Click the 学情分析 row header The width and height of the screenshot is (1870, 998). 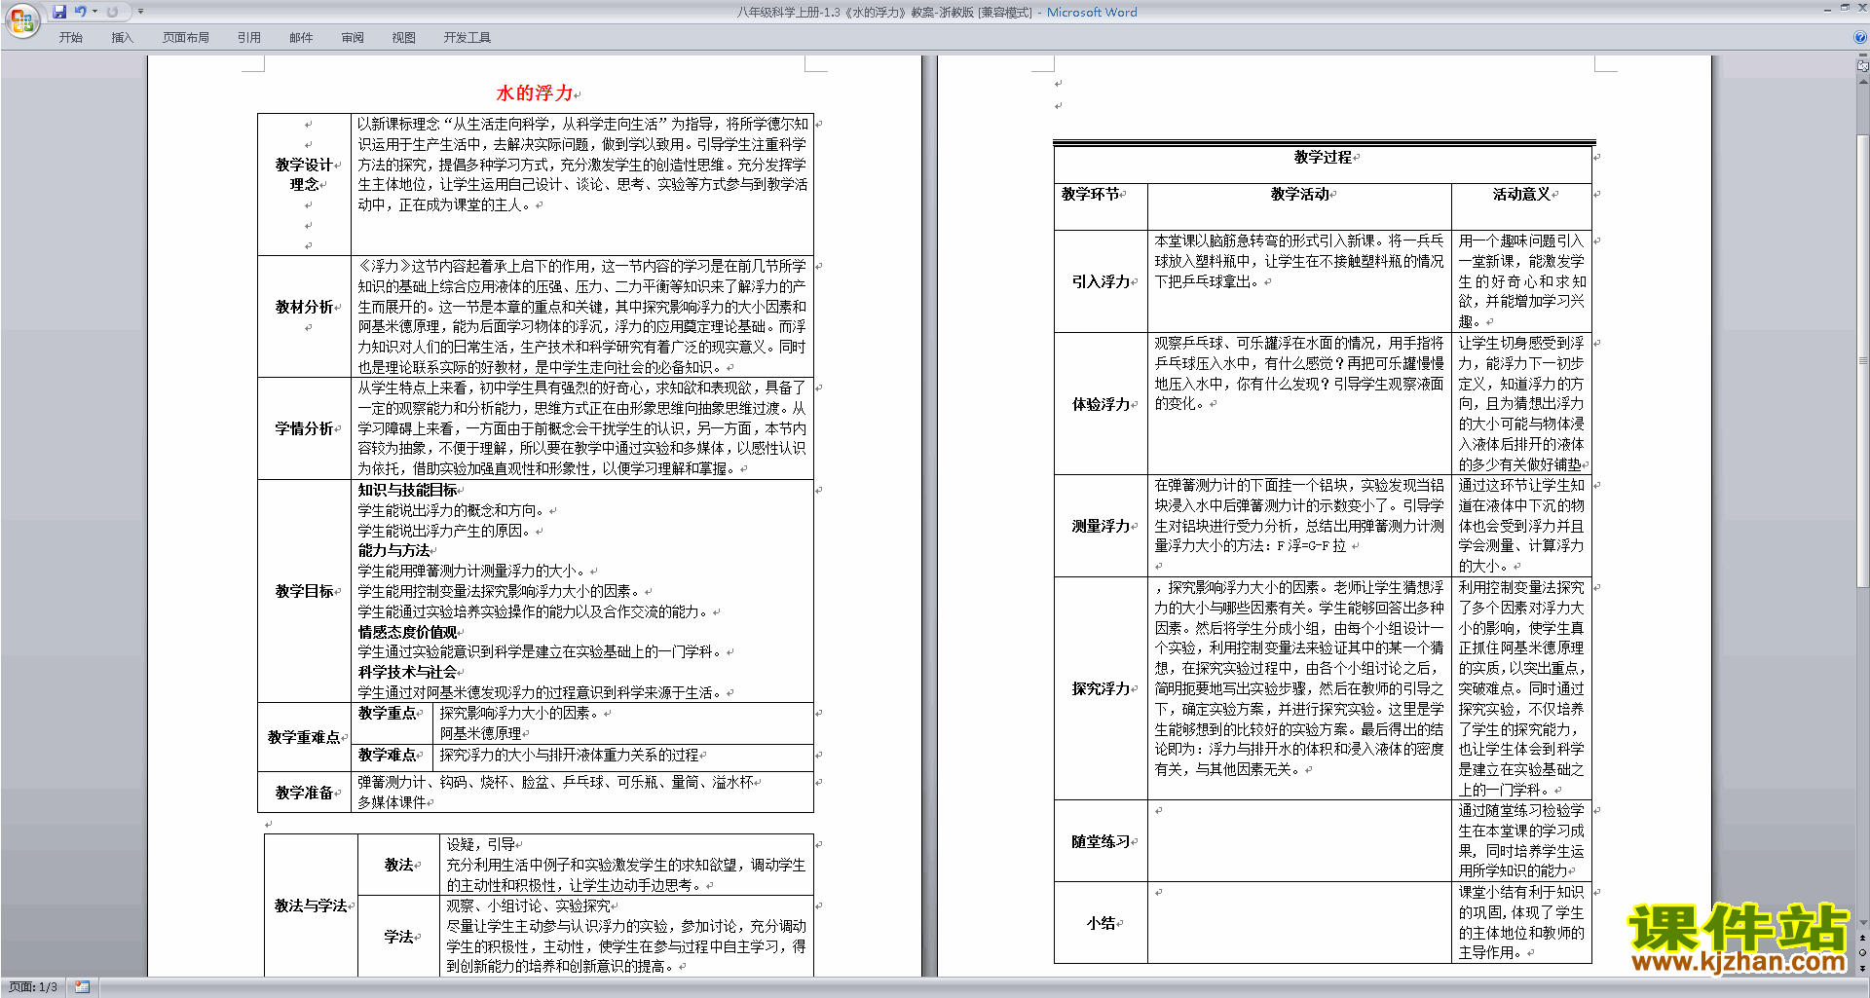[x=304, y=428]
